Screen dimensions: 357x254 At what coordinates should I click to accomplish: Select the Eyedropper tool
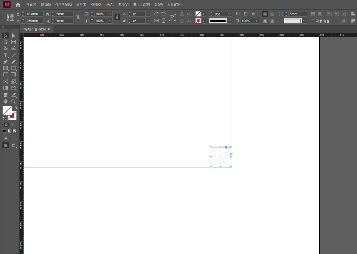coord(13,95)
